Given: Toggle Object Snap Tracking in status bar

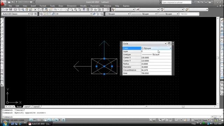Looking at the screenshot, I should (49, 120).
